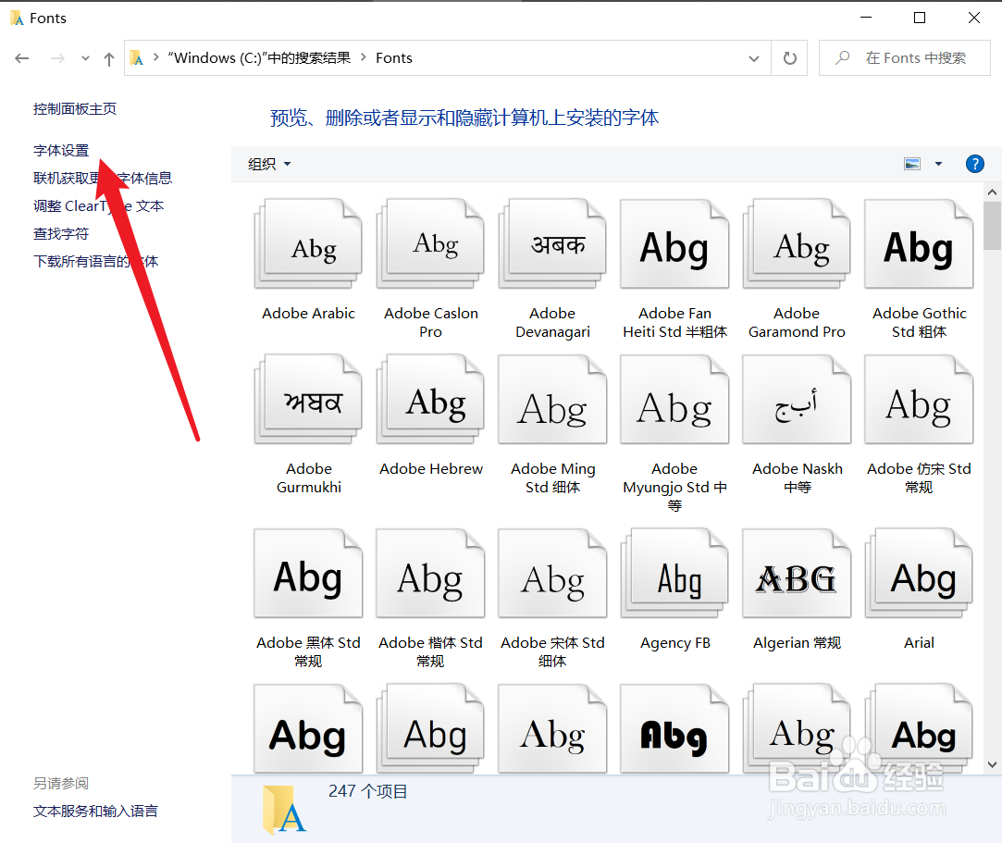Select the Adobe Gurmukhi font icon
The width and height of the screenshot is (1002, 843).
coord(309,400)
